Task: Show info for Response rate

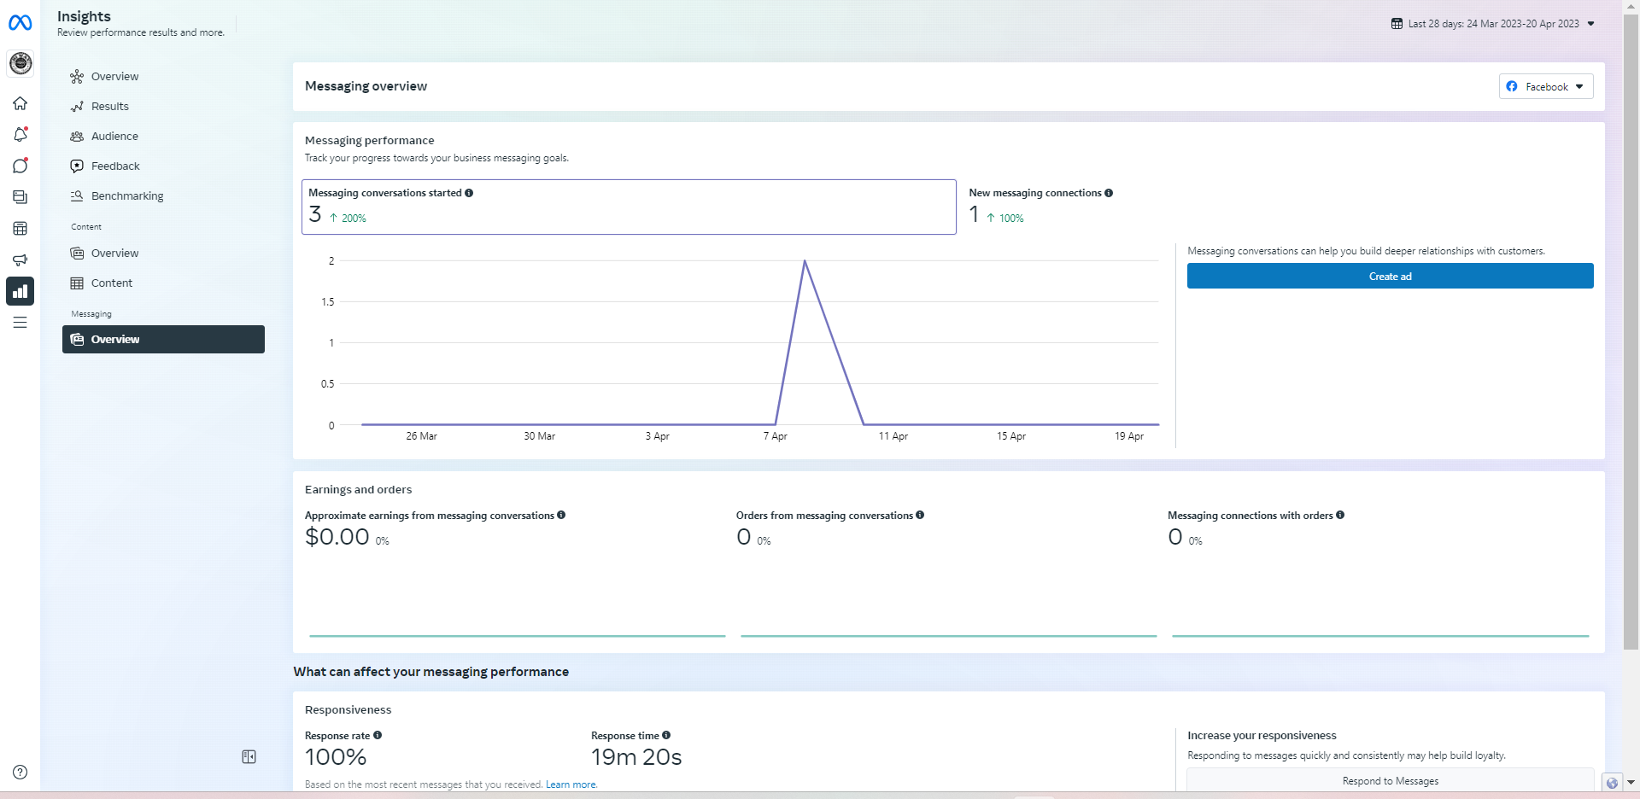Action: coord(378,735)
